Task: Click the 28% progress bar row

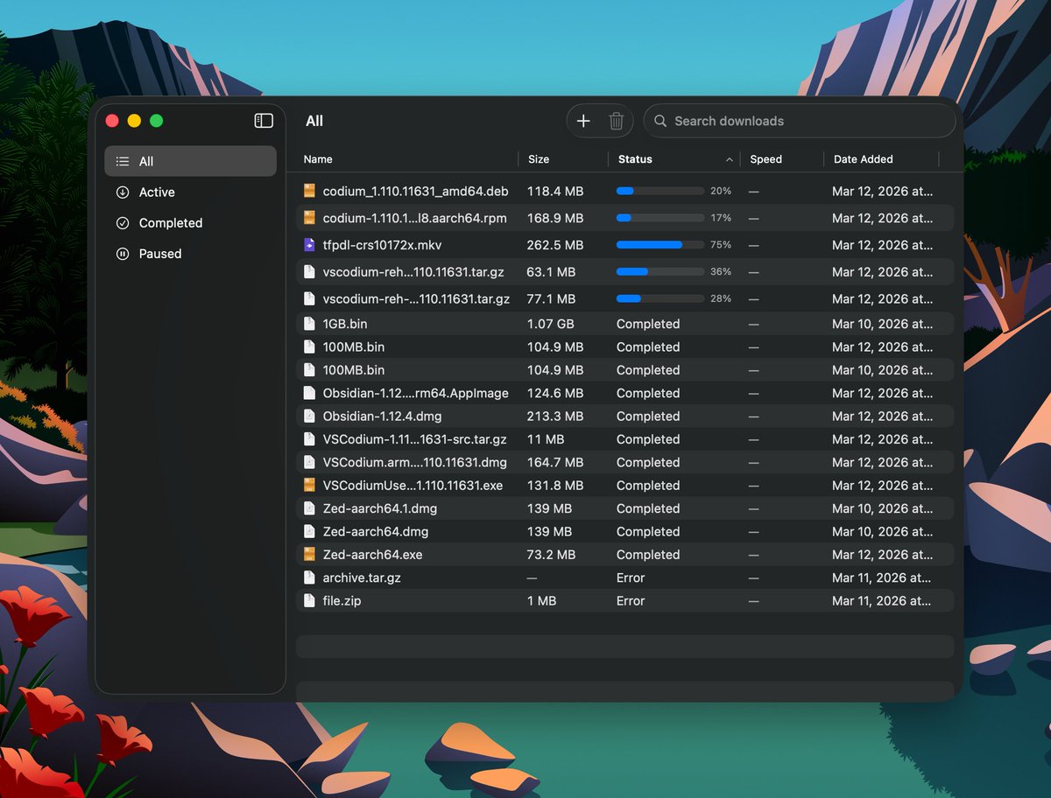Action: tap(660, 299)
